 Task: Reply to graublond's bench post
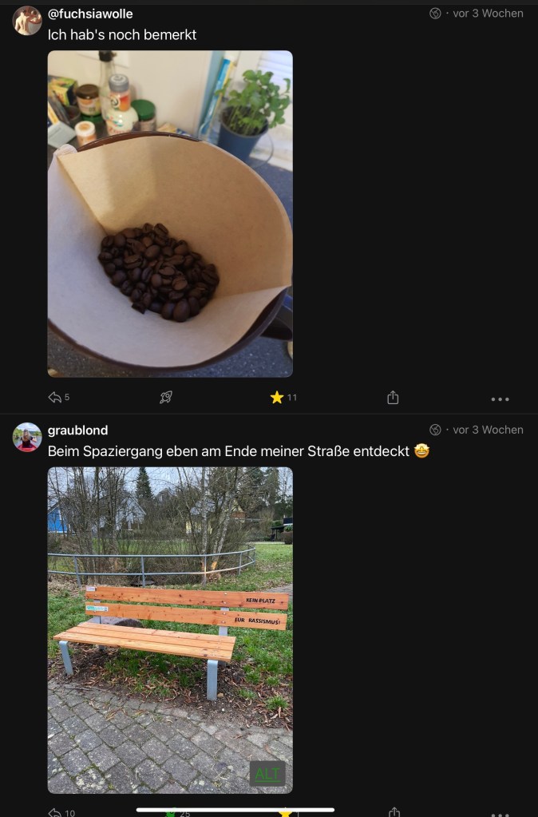tap(55, 812)
